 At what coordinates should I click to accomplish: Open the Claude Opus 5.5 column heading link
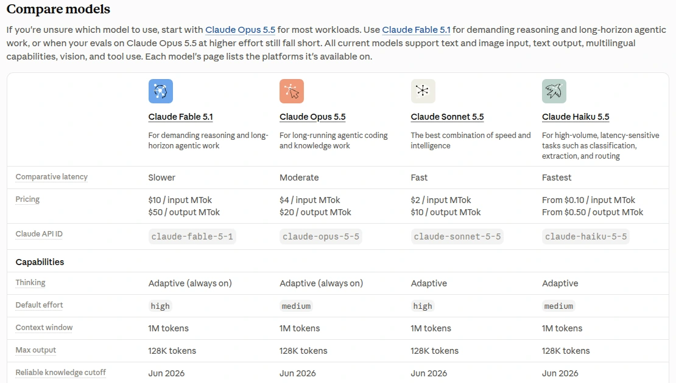312,117
